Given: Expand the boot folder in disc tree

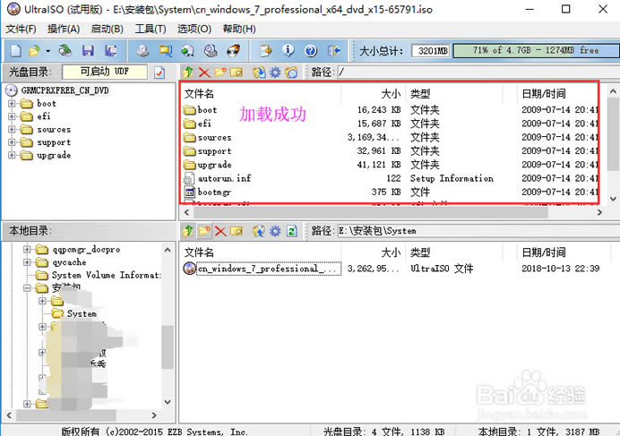Looking at the screenshot, I should 12,104.
